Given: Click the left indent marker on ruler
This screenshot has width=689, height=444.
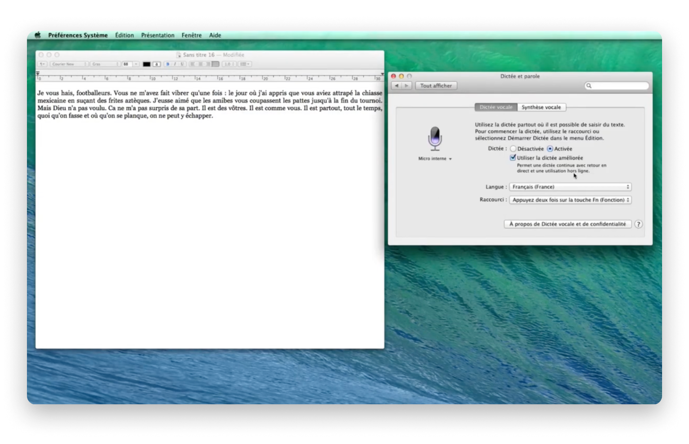Looking at the screenshot, I should (x=38, y=73).
